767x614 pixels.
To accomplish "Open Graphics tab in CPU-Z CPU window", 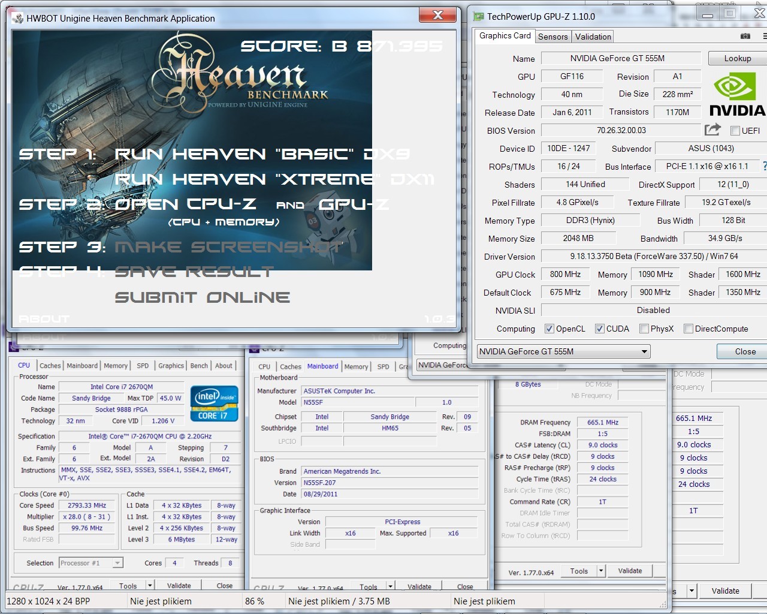I will [x=171, y=365].
